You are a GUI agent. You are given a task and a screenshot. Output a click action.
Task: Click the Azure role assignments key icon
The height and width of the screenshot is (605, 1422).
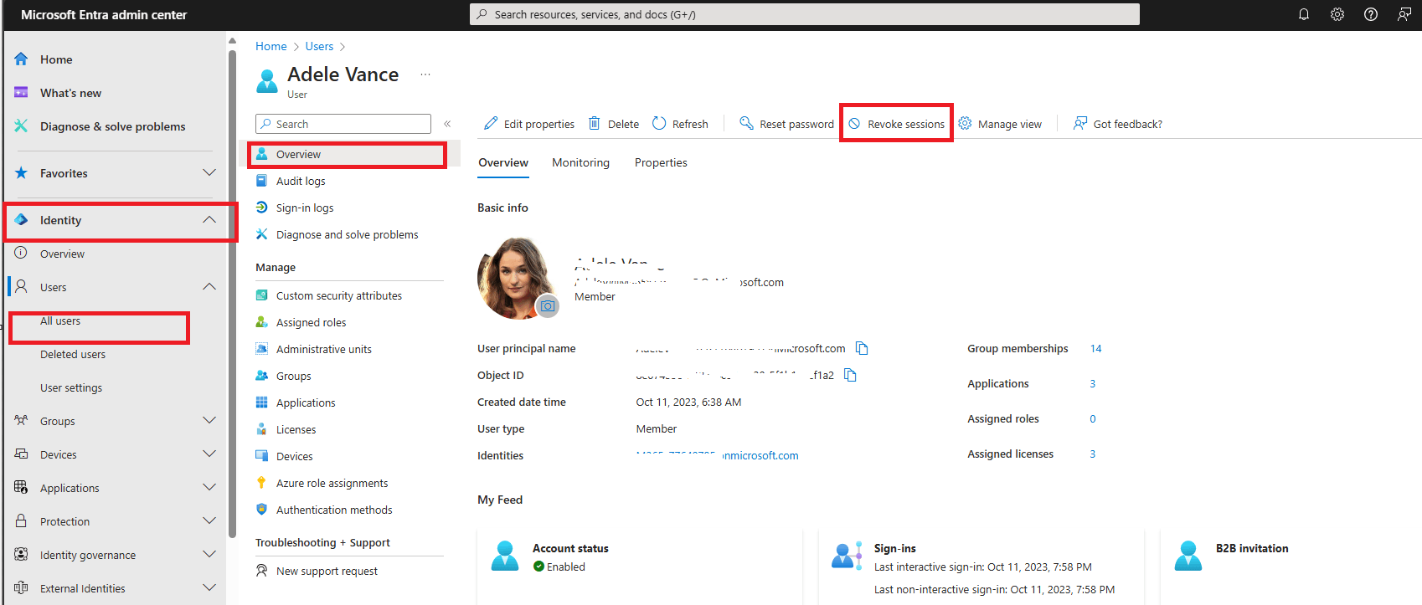click(261, 483)
